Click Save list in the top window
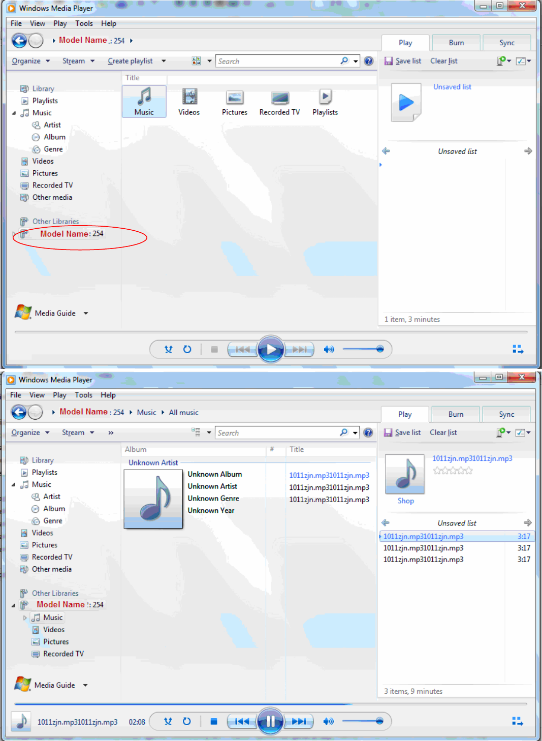The width and height of the screenshot is (542, 741). coord(403,61)
